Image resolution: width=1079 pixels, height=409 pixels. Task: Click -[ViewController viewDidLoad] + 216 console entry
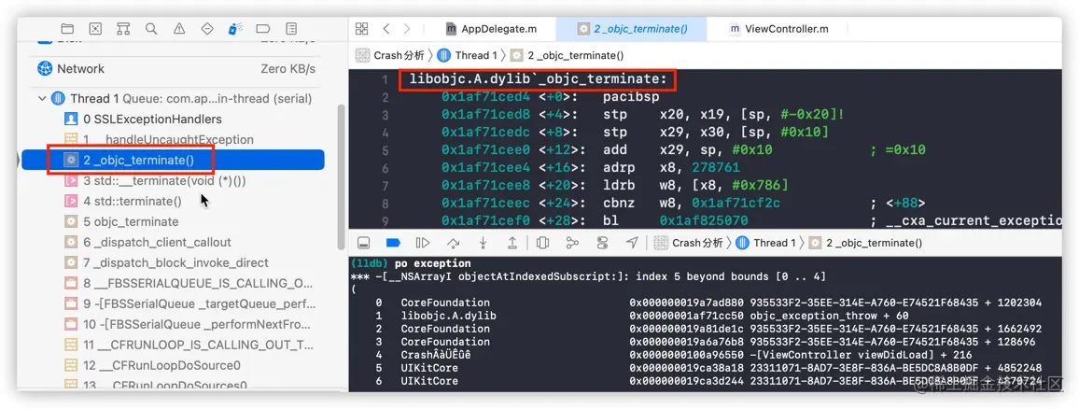point(860,355)
